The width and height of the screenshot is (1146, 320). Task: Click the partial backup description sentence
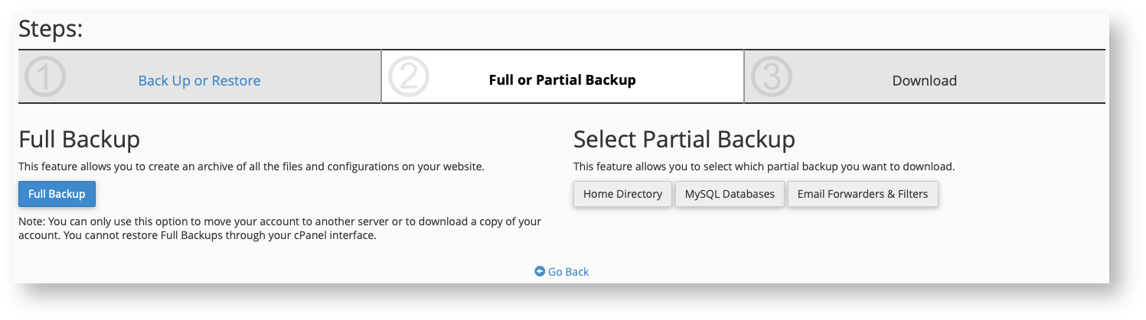click(763, 166)
